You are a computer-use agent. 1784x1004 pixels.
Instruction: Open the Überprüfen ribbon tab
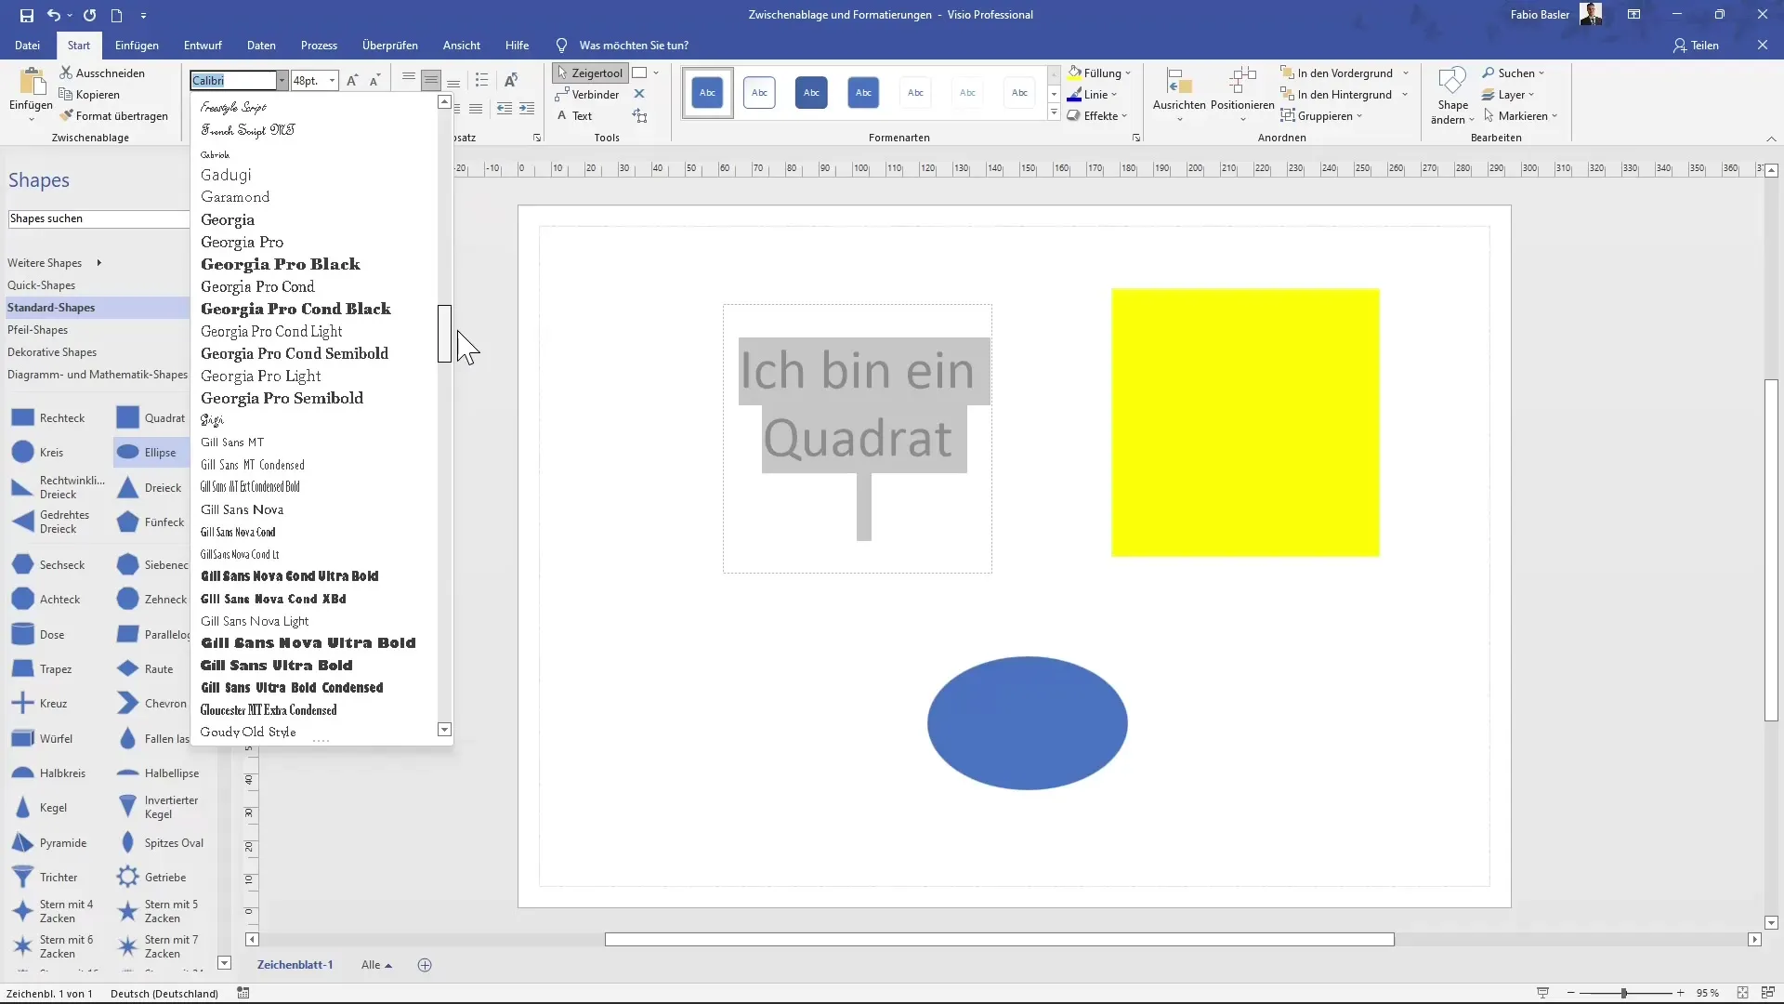coord(389,45)
